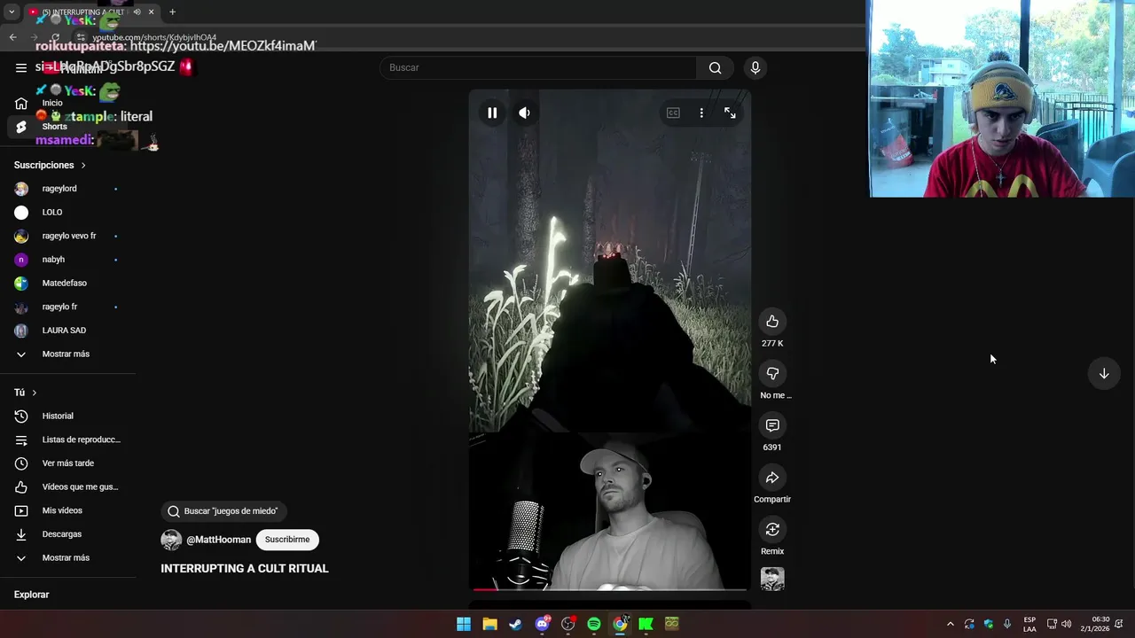Open rageylord subscription channel

(x=68, y=189)
